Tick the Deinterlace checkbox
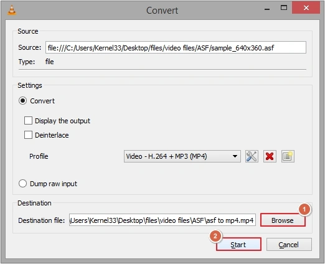Image resolution: width=325 pixels, height=264 pixels. click(x=28, y=135)
